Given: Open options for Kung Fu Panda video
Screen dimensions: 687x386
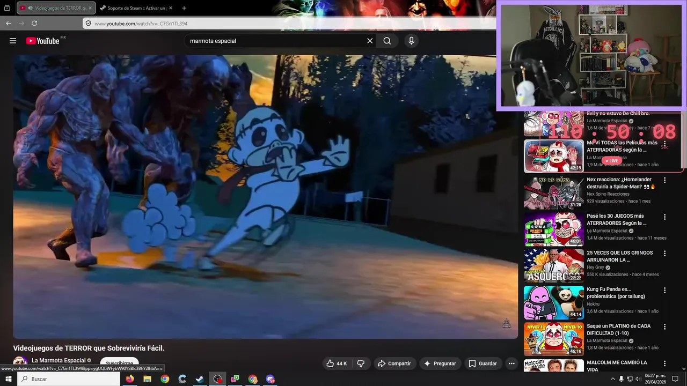Looking at the screenshot, I should pos(664,290).
